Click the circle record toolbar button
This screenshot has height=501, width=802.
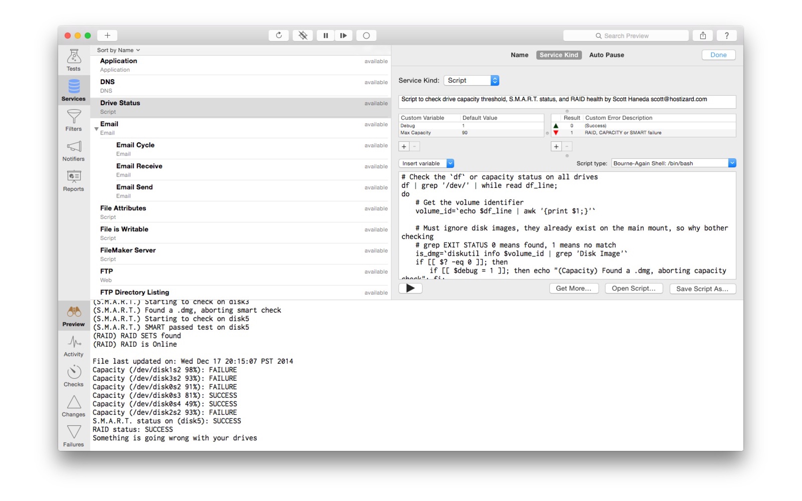366,35
